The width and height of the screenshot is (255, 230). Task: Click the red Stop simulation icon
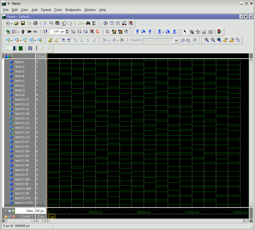click(x=98, y=32)
